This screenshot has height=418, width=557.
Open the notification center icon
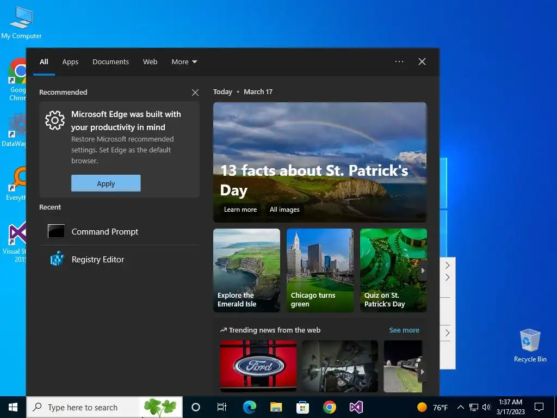(539, 407)
